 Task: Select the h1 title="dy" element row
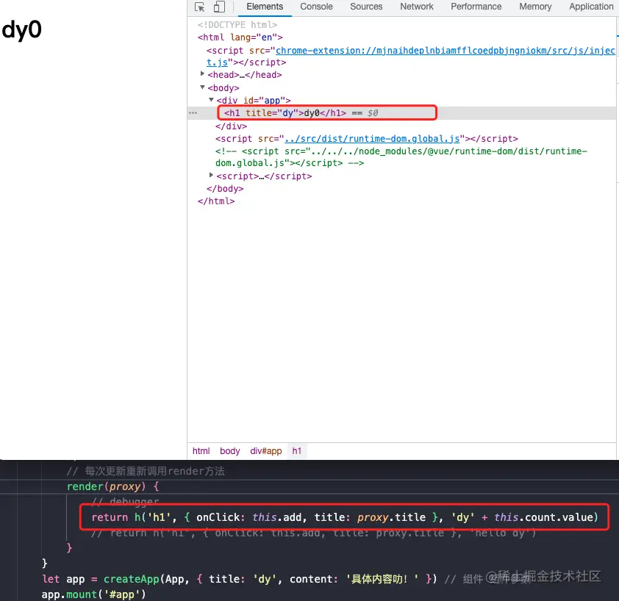coord(402,113)
